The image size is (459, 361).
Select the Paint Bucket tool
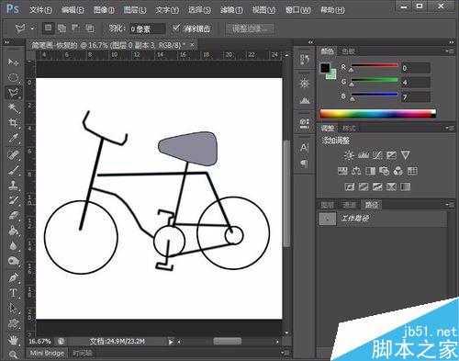click(x=13, y=231)
